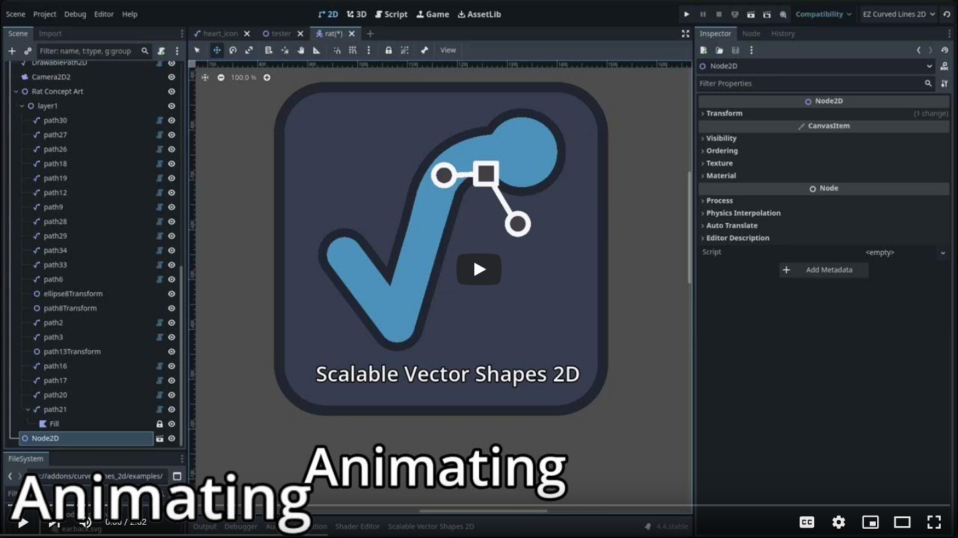Viewport: 958px width, 538px height.
Task: Select the Ruler Mode tool
Action: click(x=317, y=50)
